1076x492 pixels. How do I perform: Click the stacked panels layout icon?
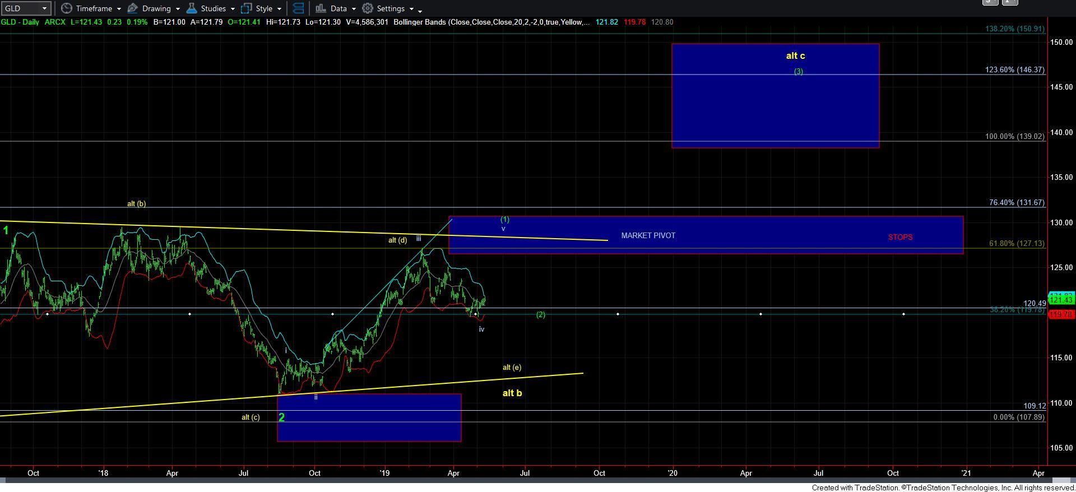tap(299, 8)
